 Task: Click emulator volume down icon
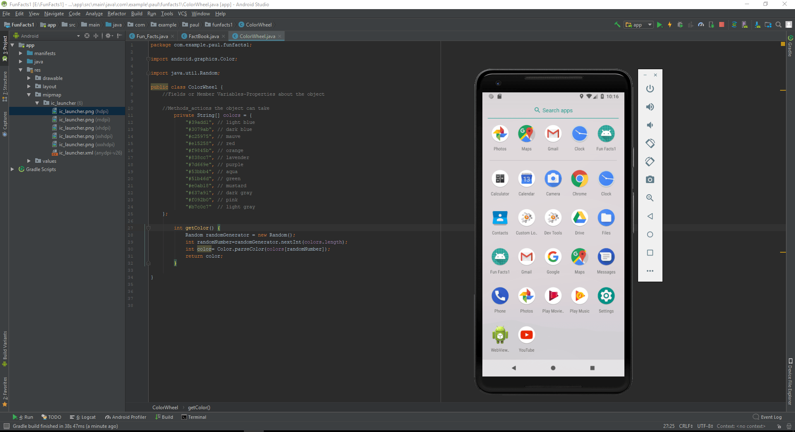click(x=650, y=125)
